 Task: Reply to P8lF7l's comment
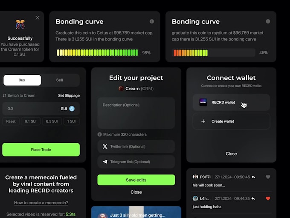[x=253, y=177]
